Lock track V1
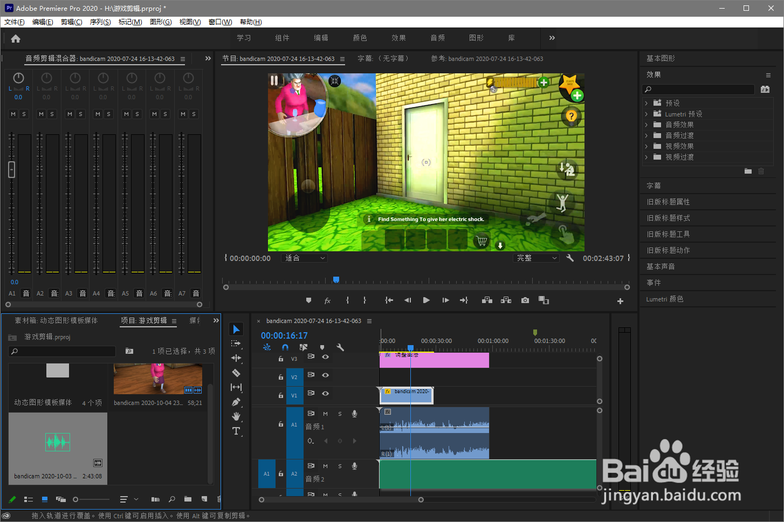 pyautogui.click(x=280, y=395)
